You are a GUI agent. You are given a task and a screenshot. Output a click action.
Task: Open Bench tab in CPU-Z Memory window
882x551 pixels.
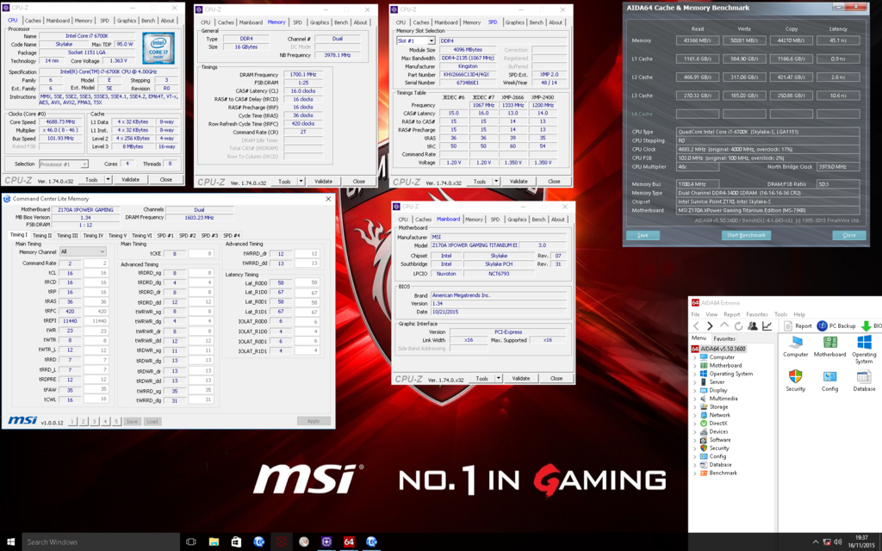[341, 22]
